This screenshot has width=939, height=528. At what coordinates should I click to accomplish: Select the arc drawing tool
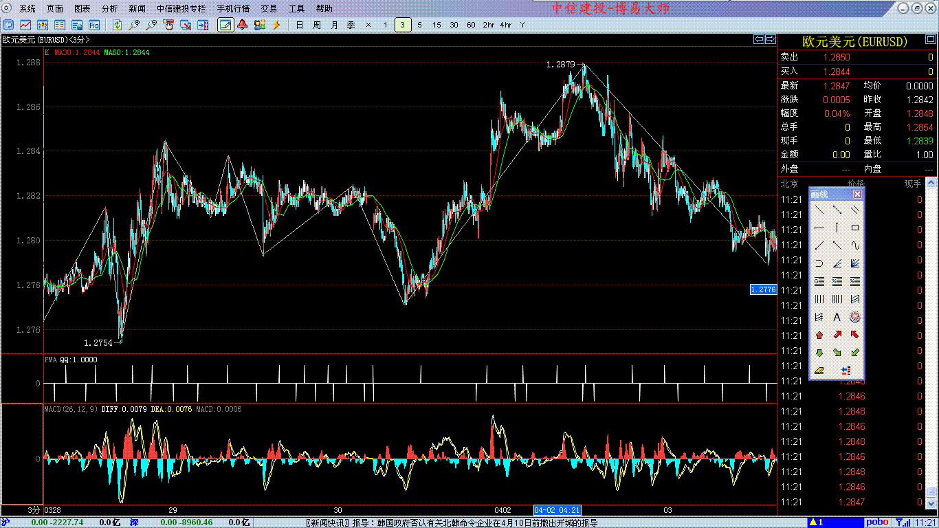coord(819,263)
